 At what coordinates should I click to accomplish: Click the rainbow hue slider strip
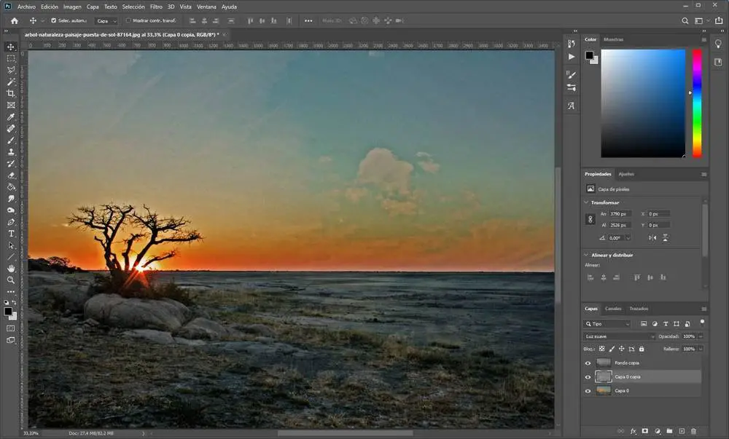tap(697, 102)
